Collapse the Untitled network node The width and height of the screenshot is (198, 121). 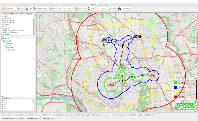[x=2, y=41]
